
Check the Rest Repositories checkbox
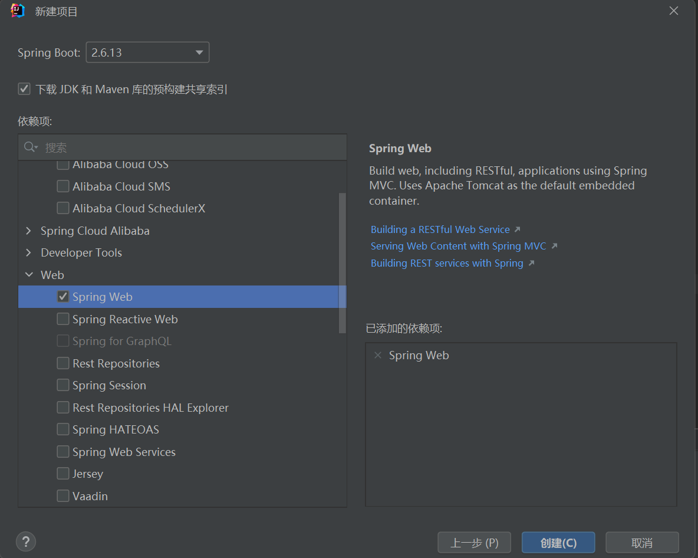tap(63, 363)
